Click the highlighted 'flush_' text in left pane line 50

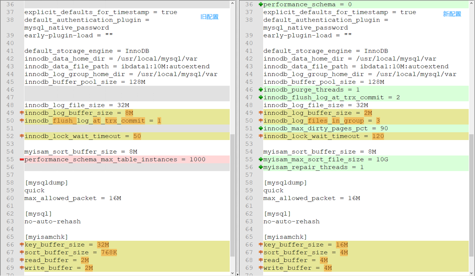click(65, 121)
